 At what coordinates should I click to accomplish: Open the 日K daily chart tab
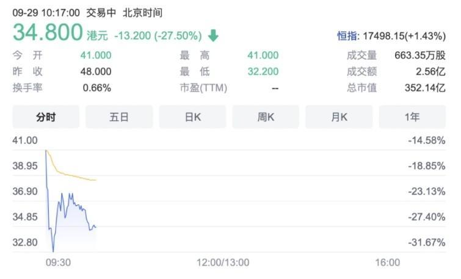click(192, 117)
